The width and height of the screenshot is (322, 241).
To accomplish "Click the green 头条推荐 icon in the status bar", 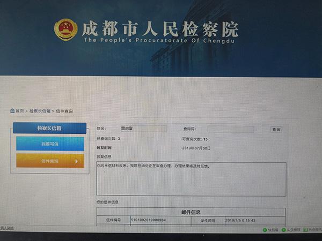I will point(284,230).
